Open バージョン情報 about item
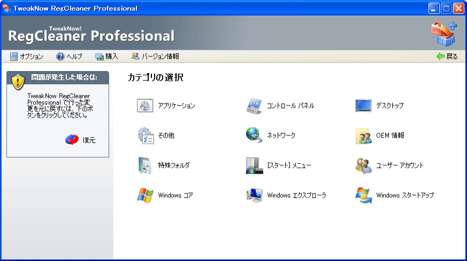 click(160, 57)
